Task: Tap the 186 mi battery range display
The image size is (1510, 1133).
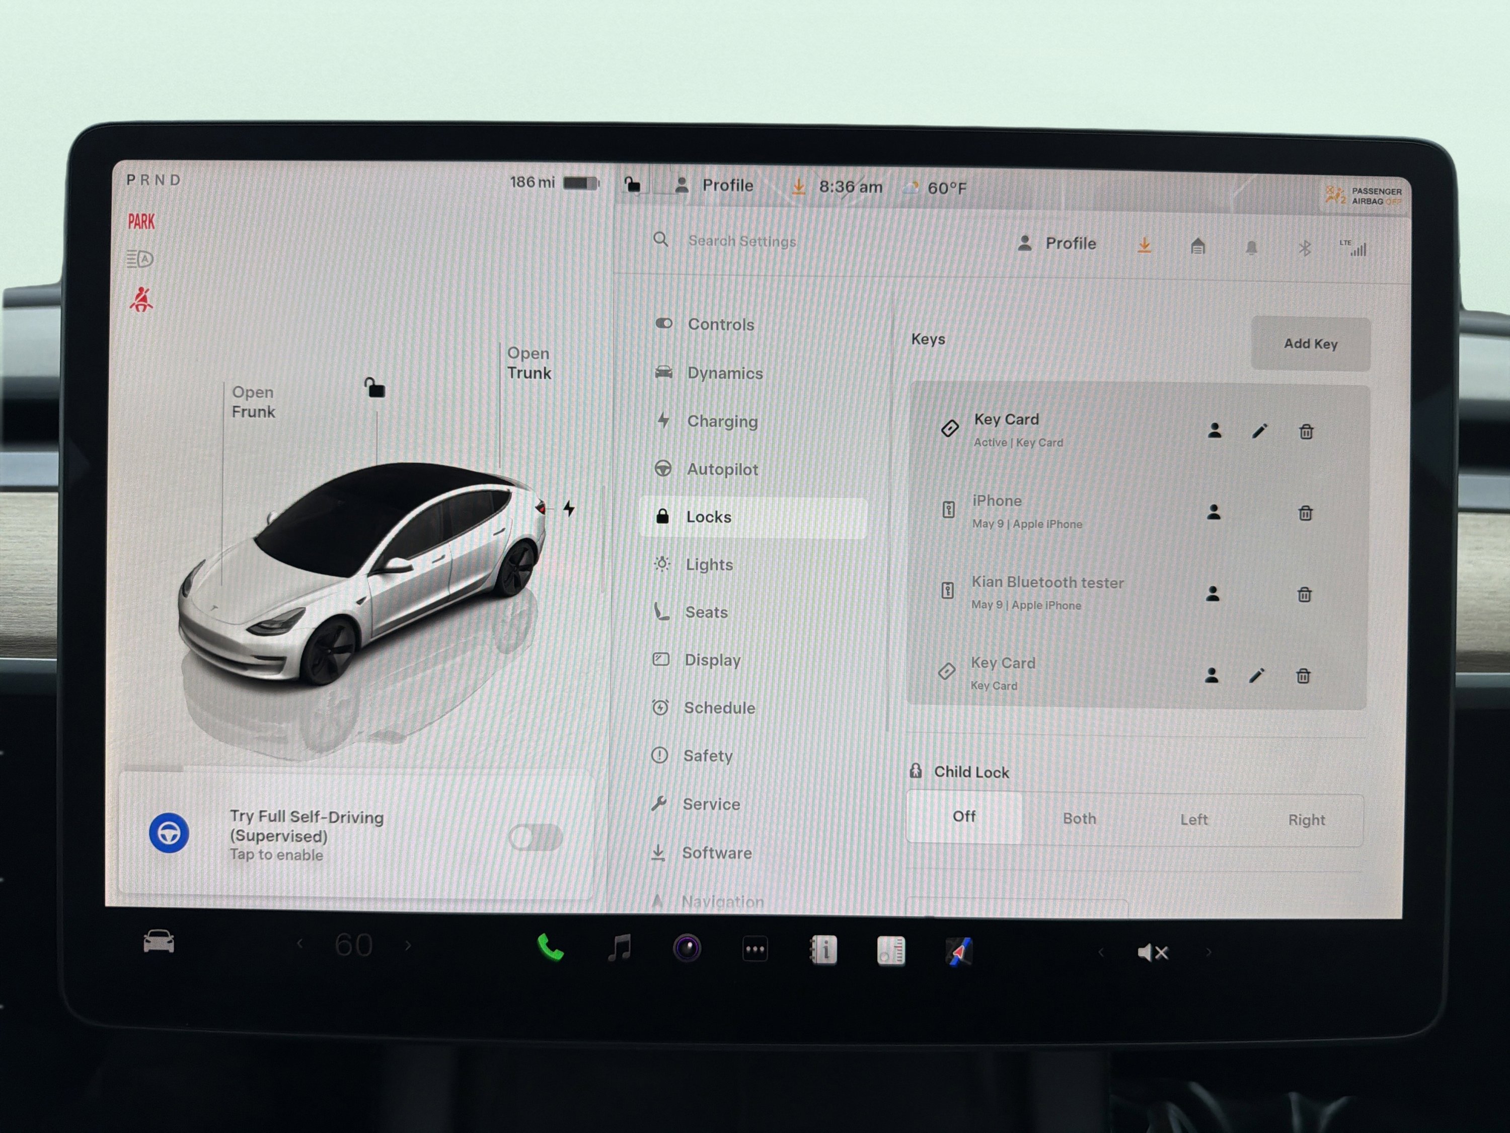Action: tap(554, 182)
